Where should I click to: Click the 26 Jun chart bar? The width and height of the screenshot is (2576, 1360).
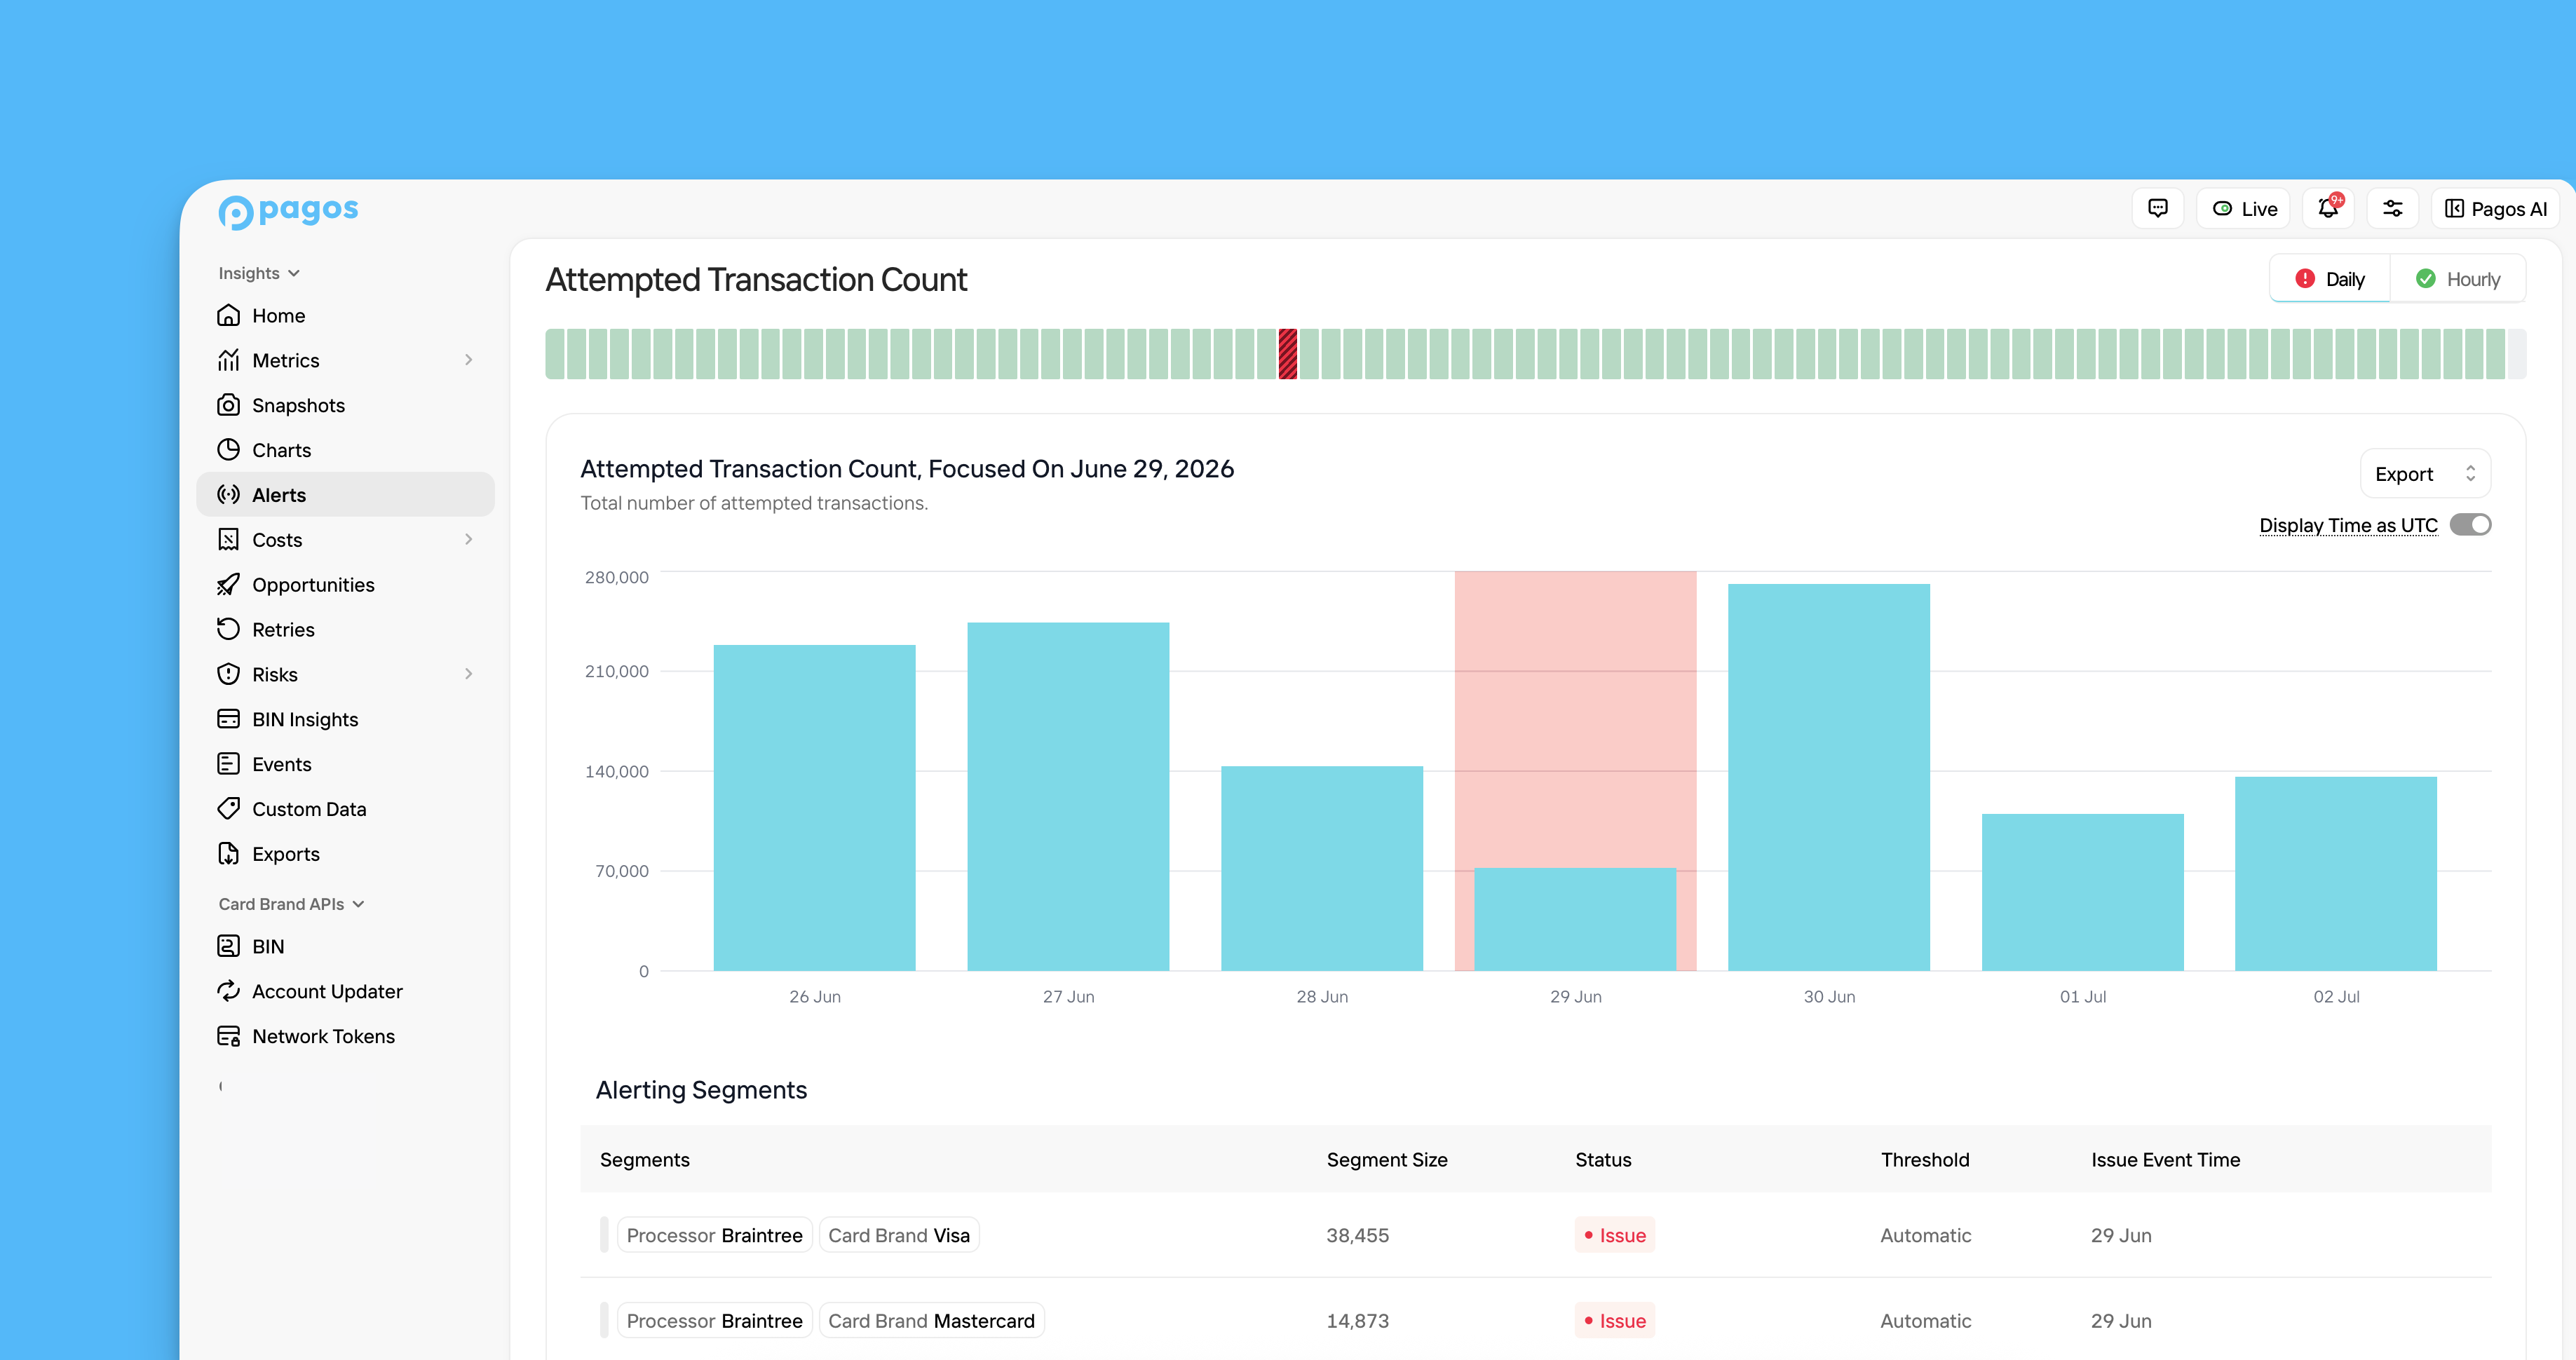(814, 808)
